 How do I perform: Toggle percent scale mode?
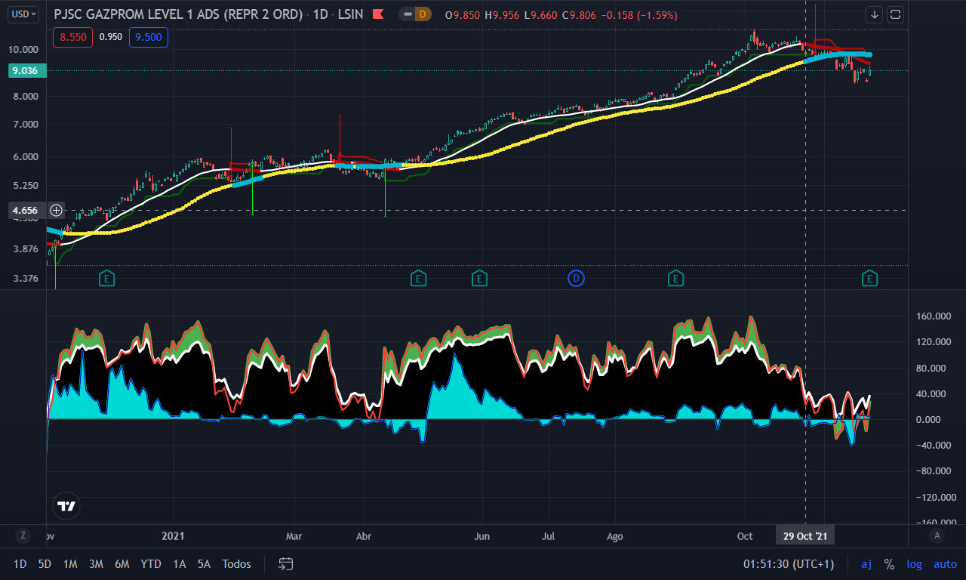click(x=889, y=564)
